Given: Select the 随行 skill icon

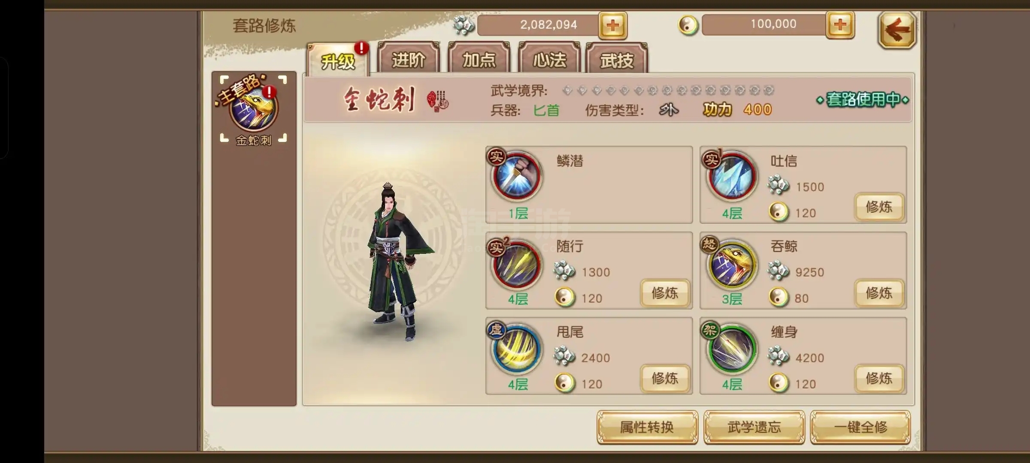Looking at the screenshot, I should pyautogui.click(x=517, y=263).
